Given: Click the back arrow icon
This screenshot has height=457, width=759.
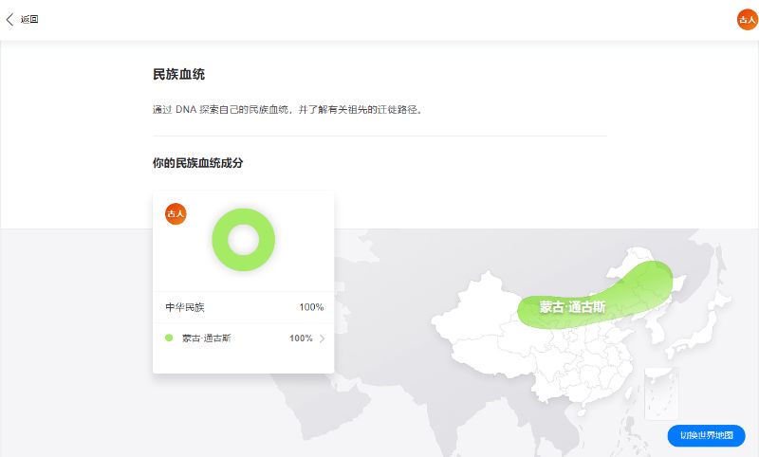Looking at the screenshot, I should pos(9,19).
